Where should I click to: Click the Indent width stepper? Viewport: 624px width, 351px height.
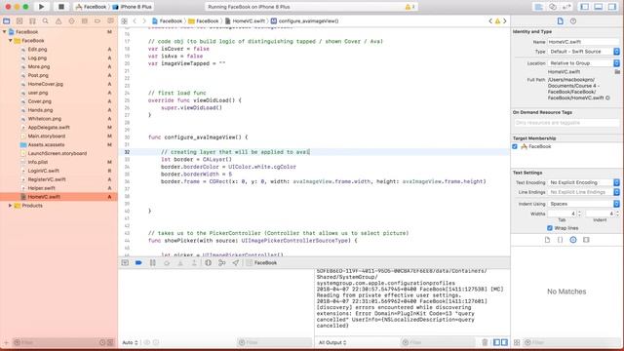coord(617,214)
